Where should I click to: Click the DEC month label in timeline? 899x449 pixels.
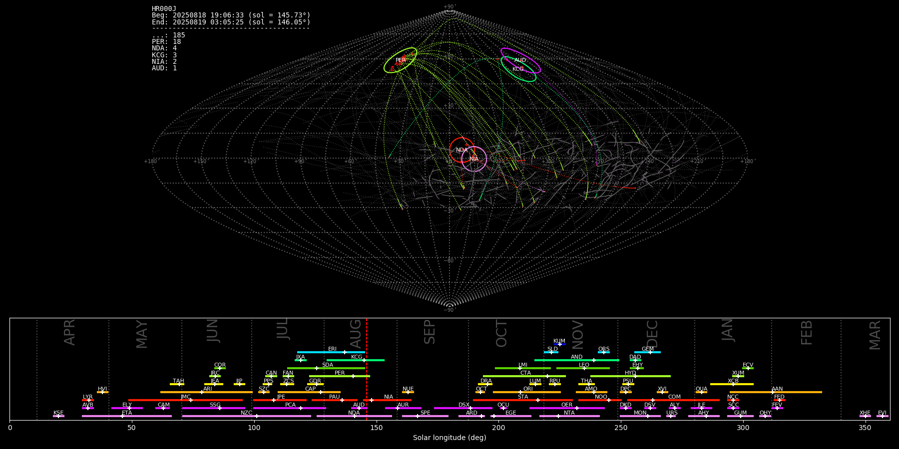(x=652, y=334)
